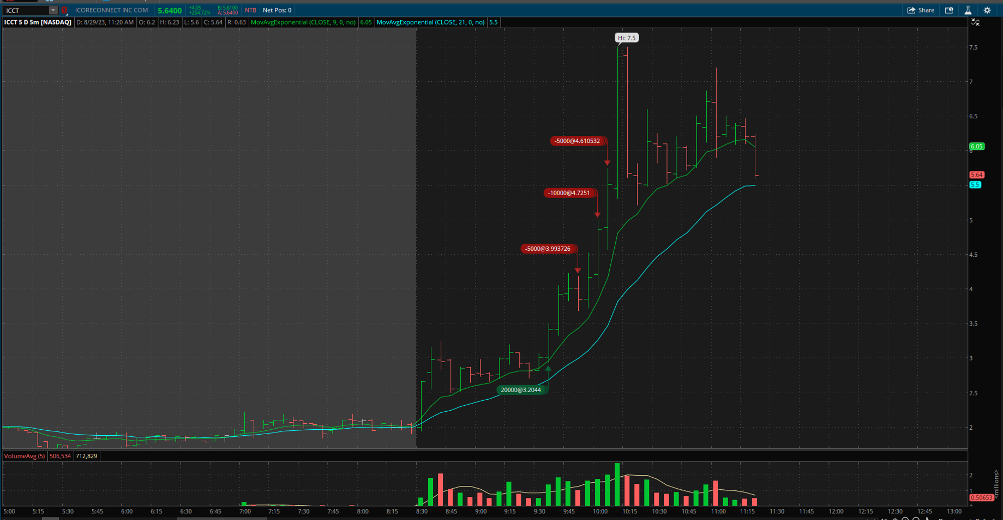The height and width of the screenshot is (520, 1003).
Task: Click the red symbol link clipboard icon
Action: tap(64, 10)
